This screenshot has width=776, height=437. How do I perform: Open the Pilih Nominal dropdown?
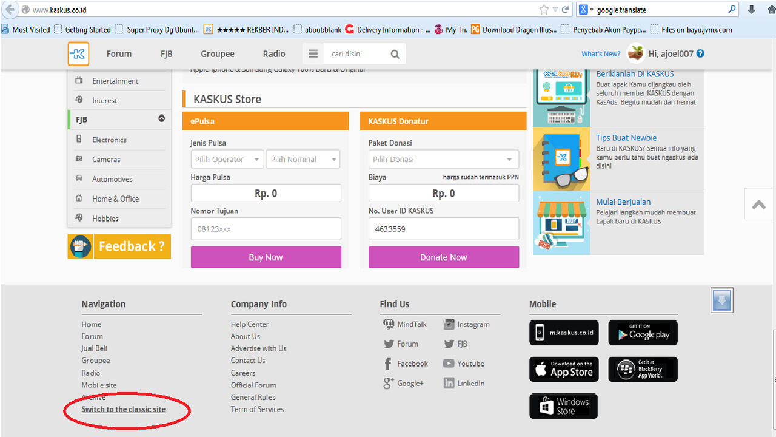(303, 159)
